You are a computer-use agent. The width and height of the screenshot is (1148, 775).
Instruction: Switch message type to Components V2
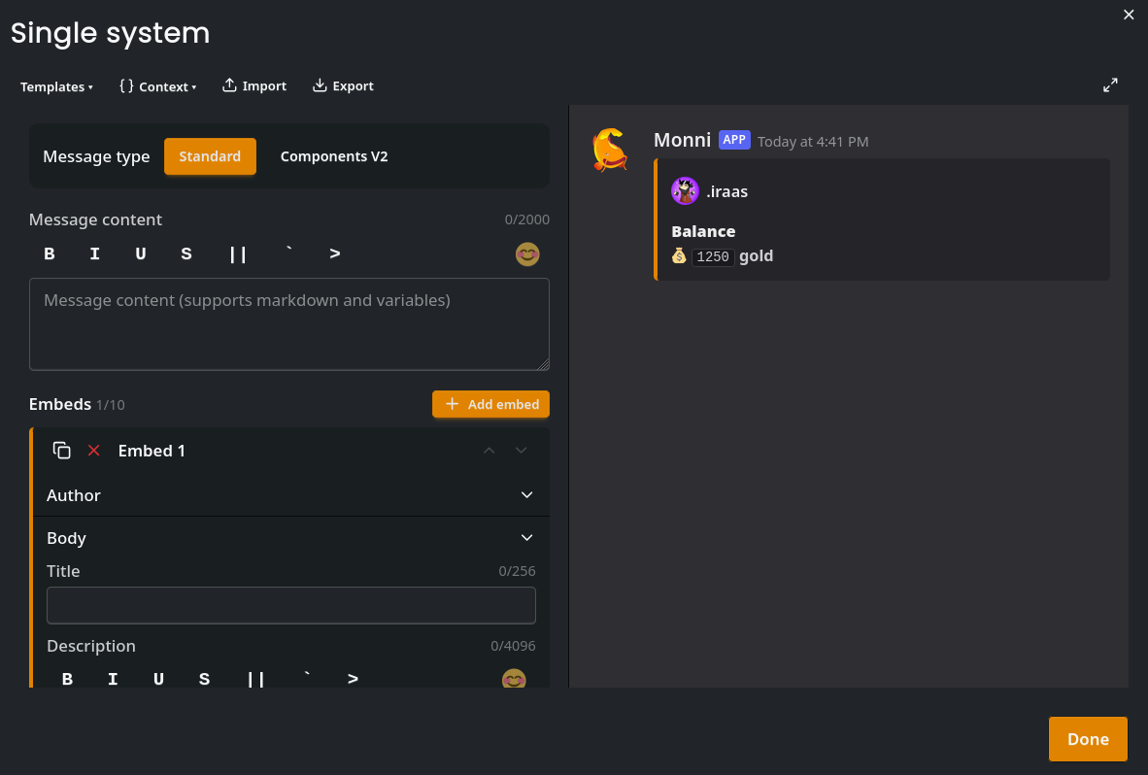[x=334, y=156]
